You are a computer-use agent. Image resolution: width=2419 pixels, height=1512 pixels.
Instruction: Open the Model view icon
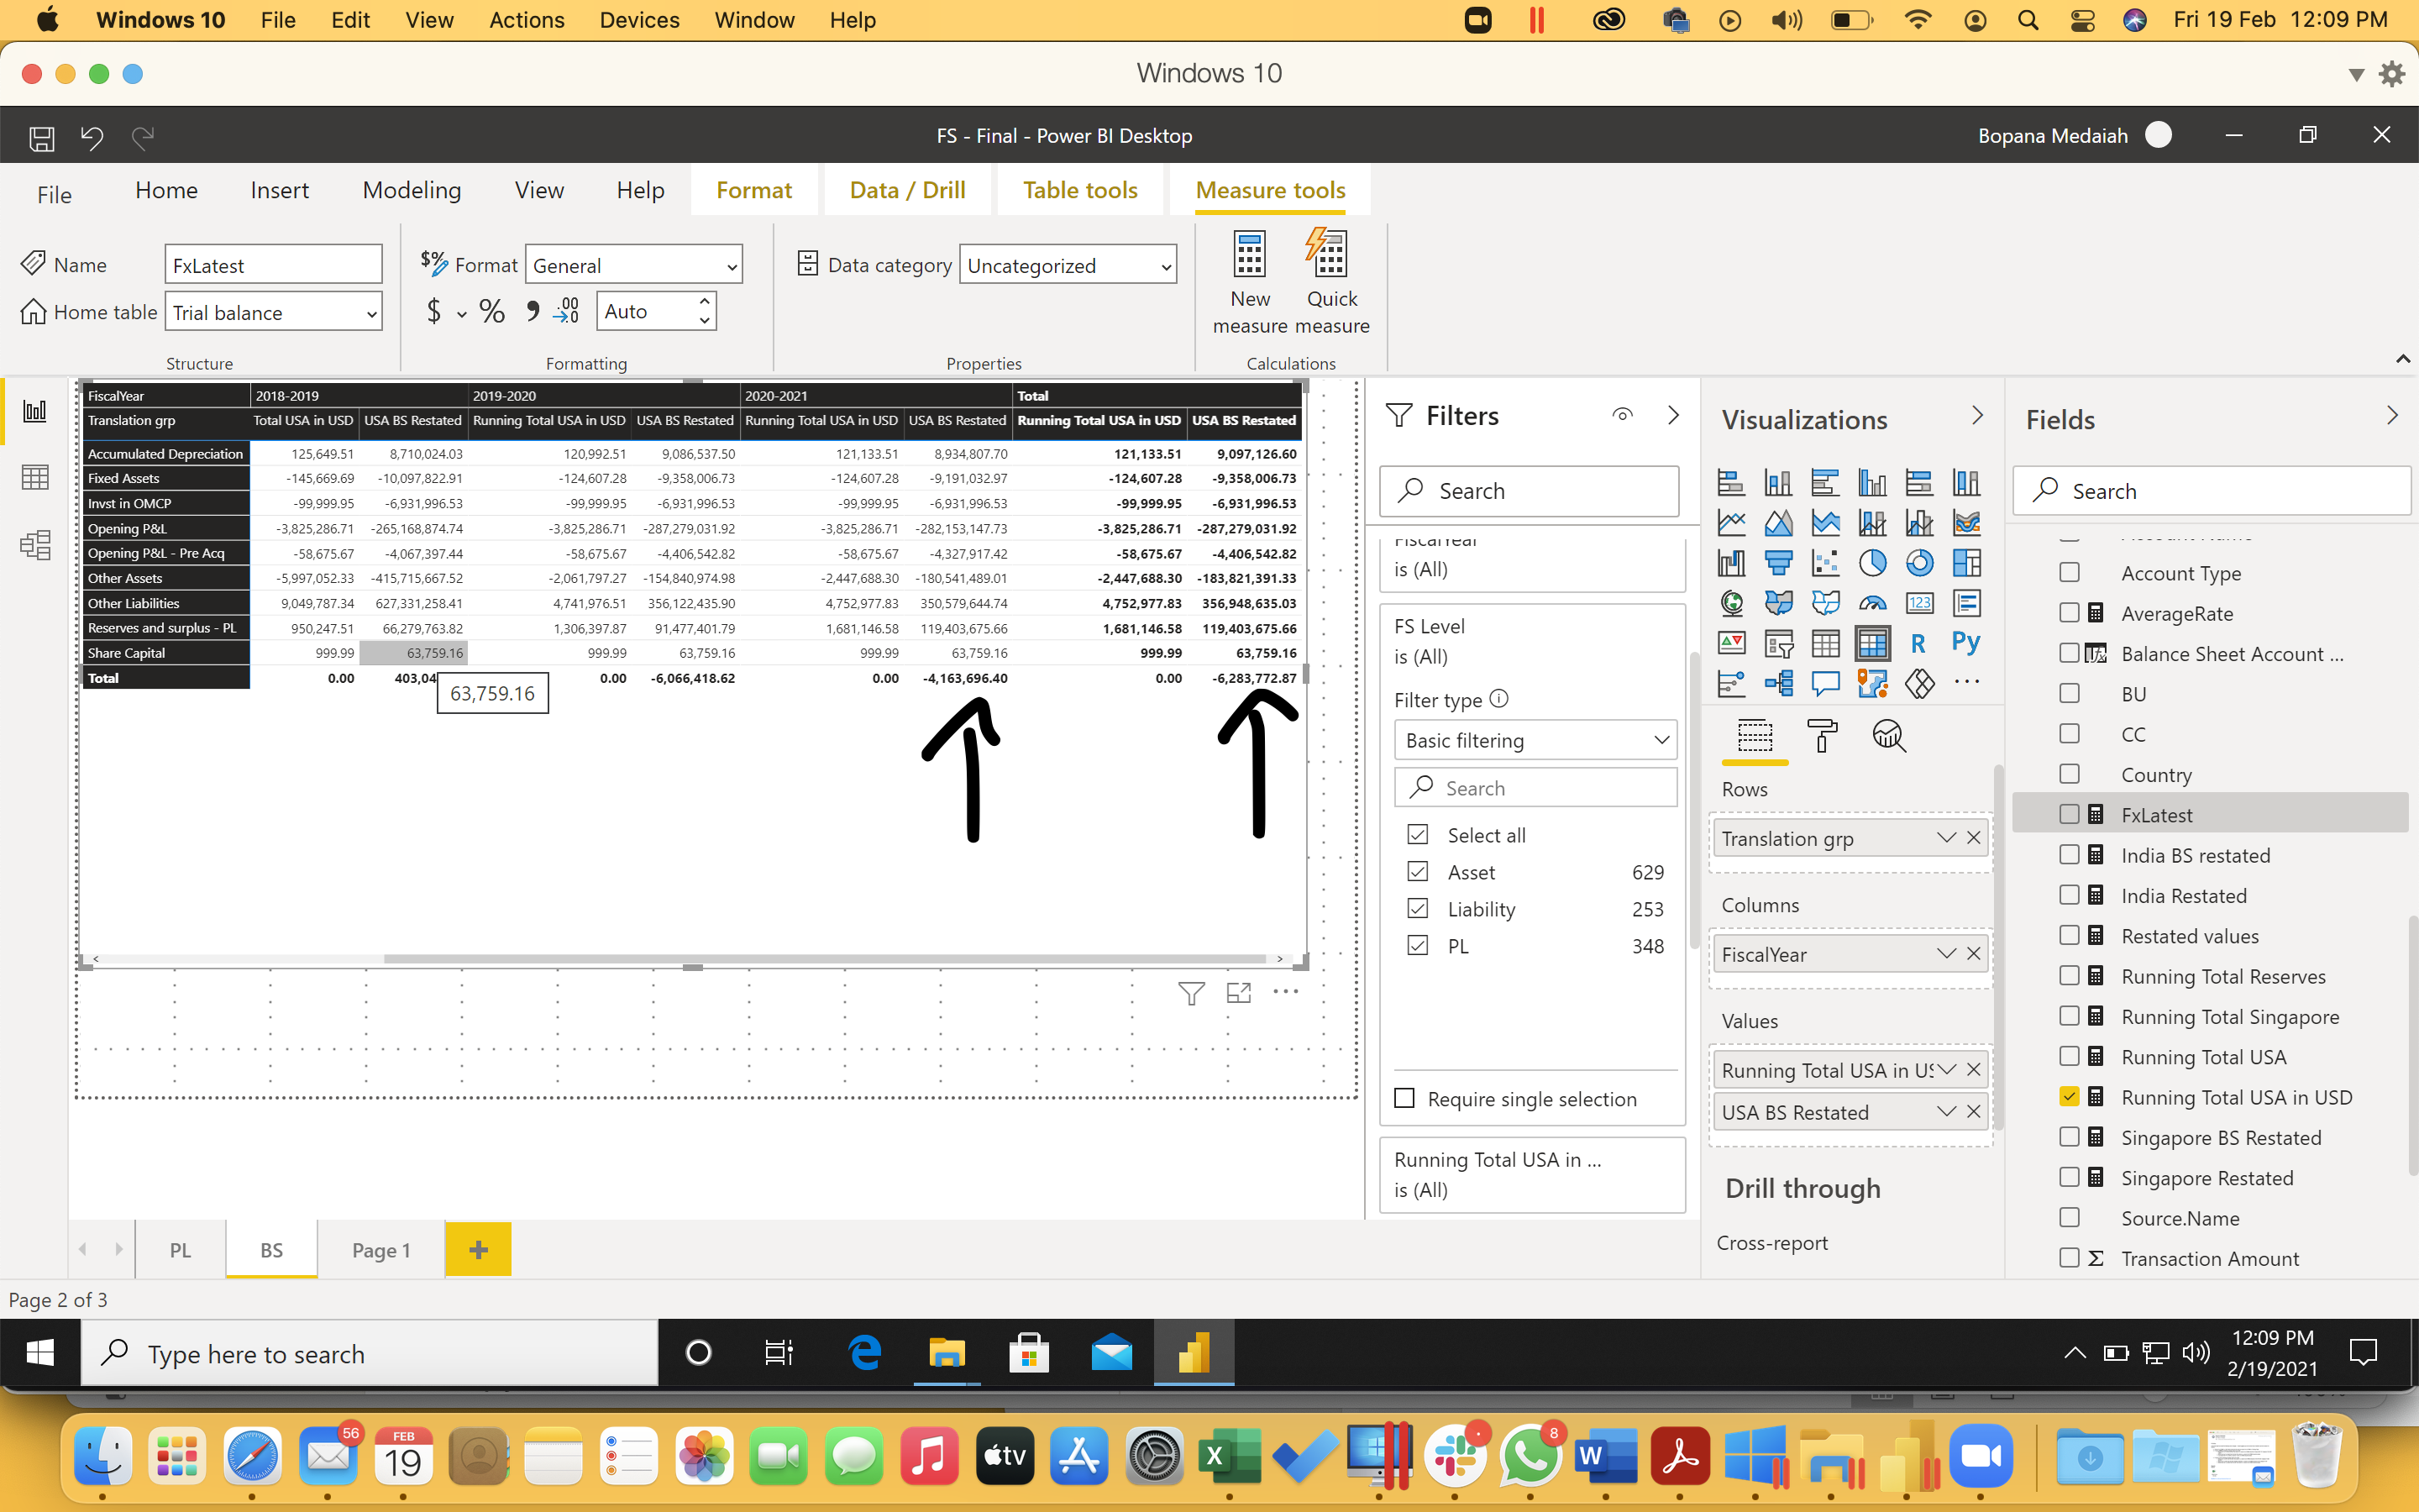click(x=35, y=545)
